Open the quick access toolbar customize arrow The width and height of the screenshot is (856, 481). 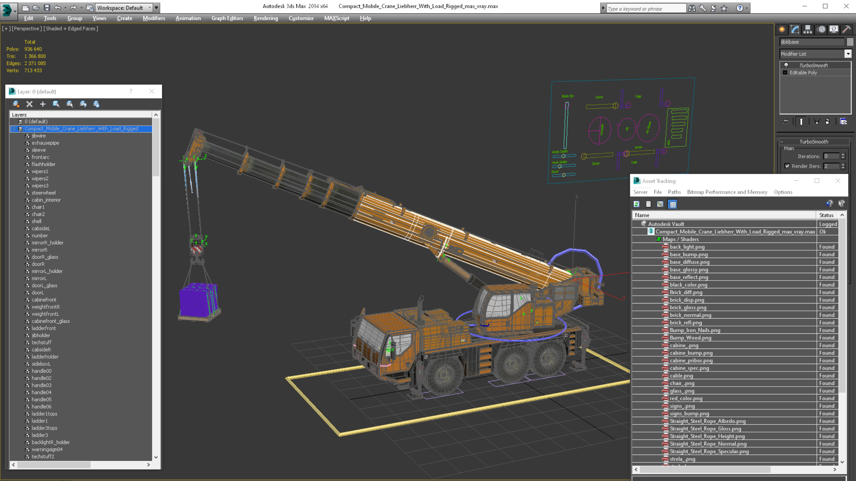(x=157, y=8)
